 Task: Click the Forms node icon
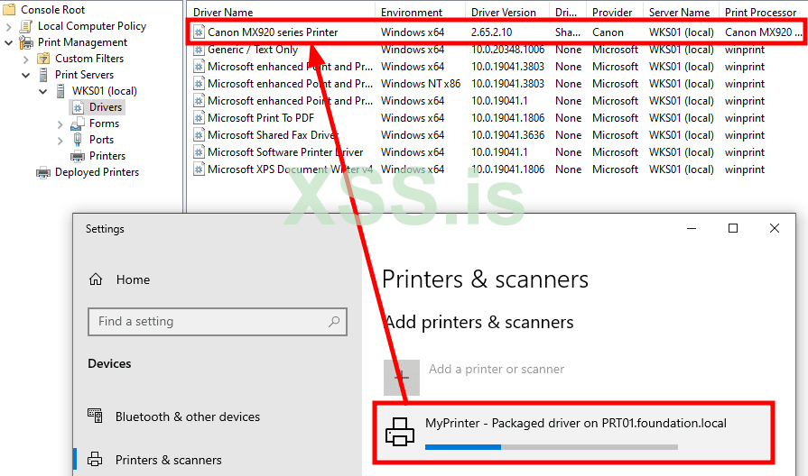[x=78, y=124]
